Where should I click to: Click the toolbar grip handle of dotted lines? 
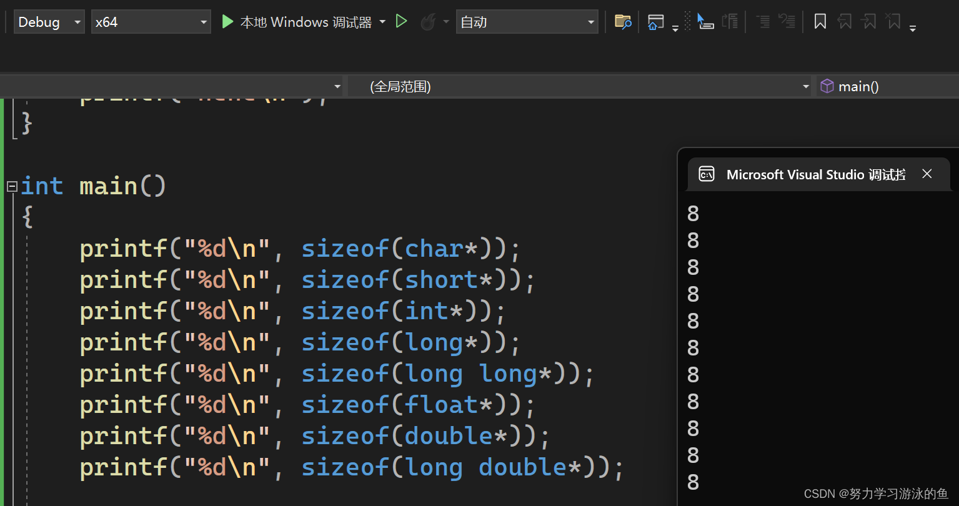click(x=687, y=21)
